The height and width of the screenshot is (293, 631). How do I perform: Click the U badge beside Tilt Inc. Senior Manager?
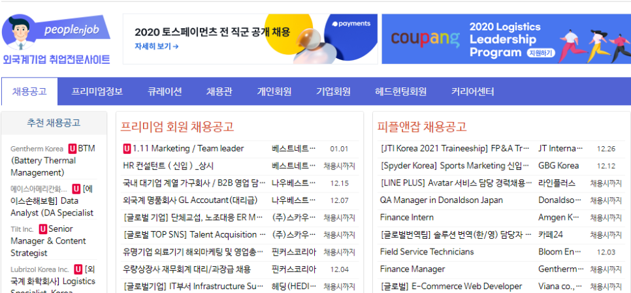click(43, 229)
